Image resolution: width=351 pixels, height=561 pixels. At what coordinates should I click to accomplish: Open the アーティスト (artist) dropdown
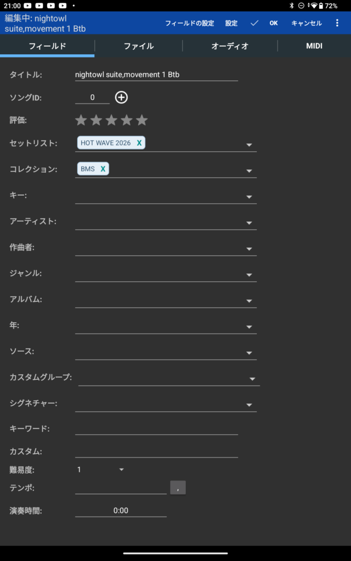tap(249, 223)
